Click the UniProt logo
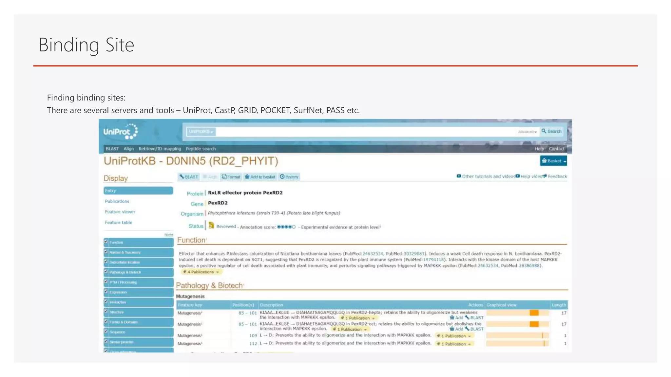The width and height of the screenshot is (671, 377). [x=121, y=132]
